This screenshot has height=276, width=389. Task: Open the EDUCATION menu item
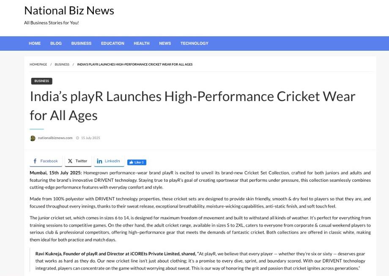(112, 44)
